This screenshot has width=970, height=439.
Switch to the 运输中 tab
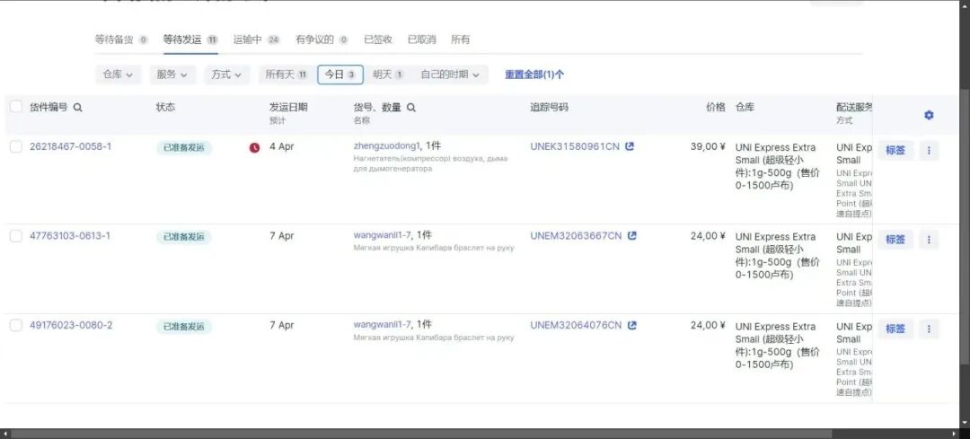coord(256,40)
